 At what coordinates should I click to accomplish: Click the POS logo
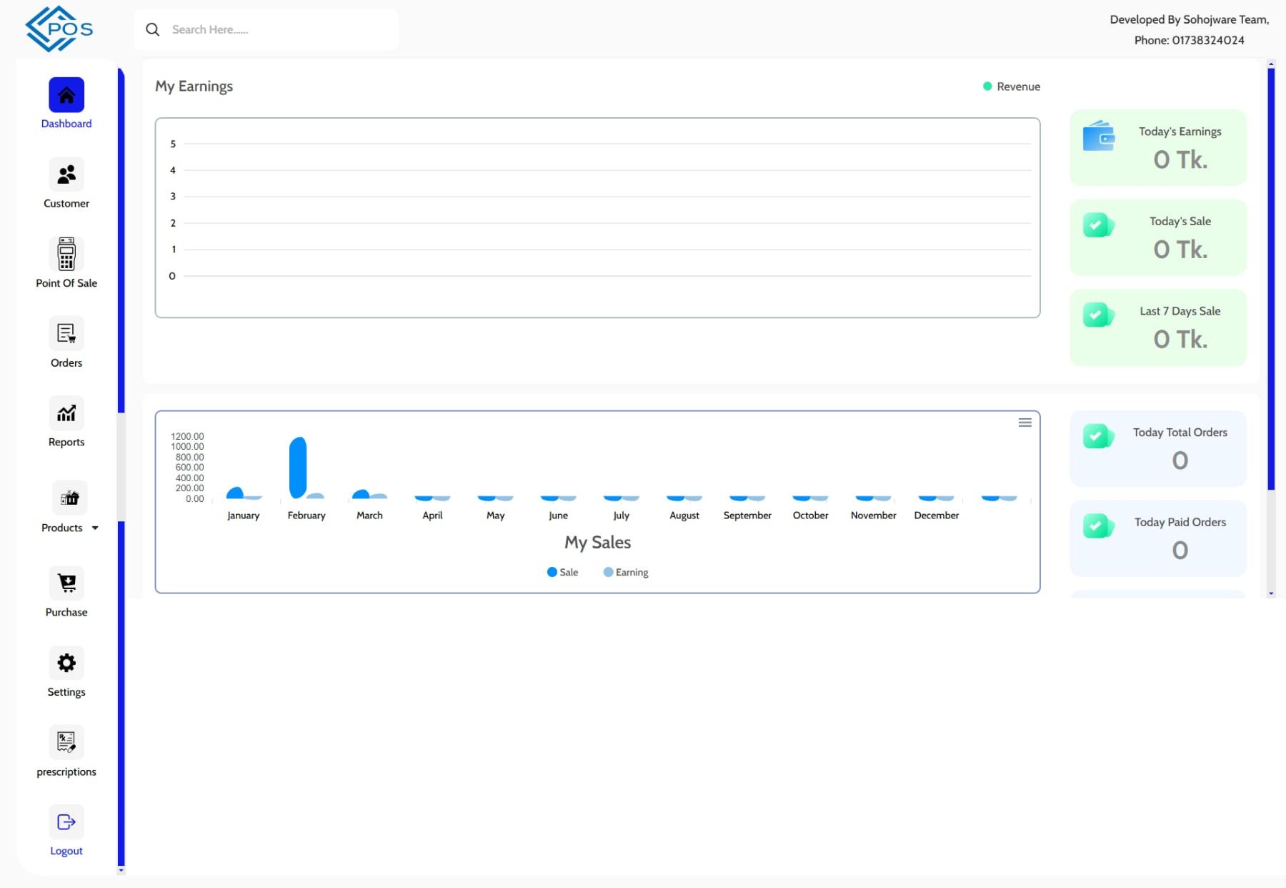[x=59, y=29]
